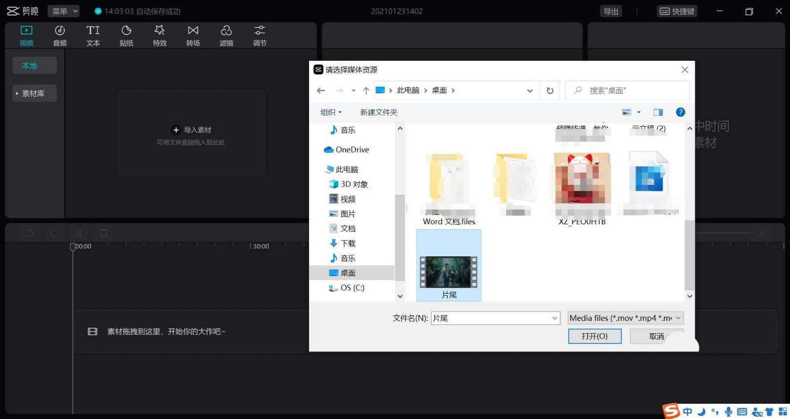The height and width of the screenshot is (419, 790).
Task: Open the Media files type filter dropdown
Action: (626, 318)
